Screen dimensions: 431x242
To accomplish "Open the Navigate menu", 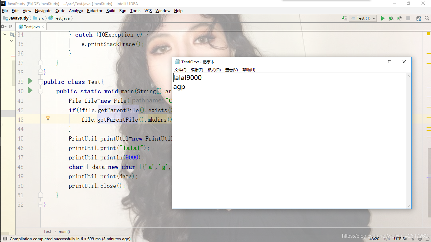I will coord(43,10).
